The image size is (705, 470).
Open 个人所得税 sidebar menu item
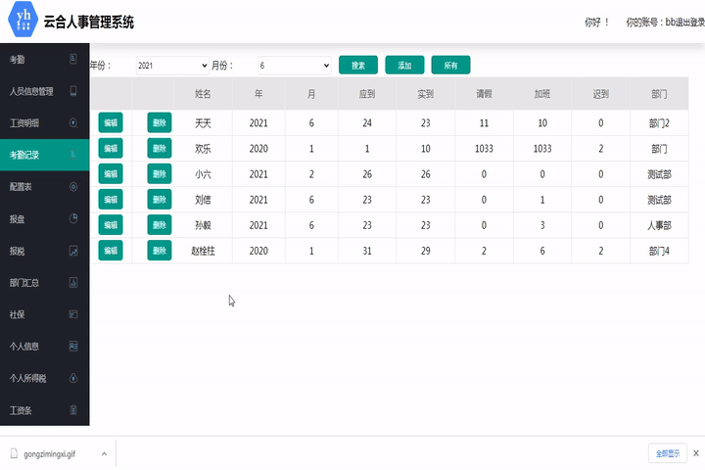(x=29, y=378)
